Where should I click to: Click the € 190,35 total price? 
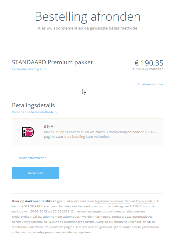[149, 63]
